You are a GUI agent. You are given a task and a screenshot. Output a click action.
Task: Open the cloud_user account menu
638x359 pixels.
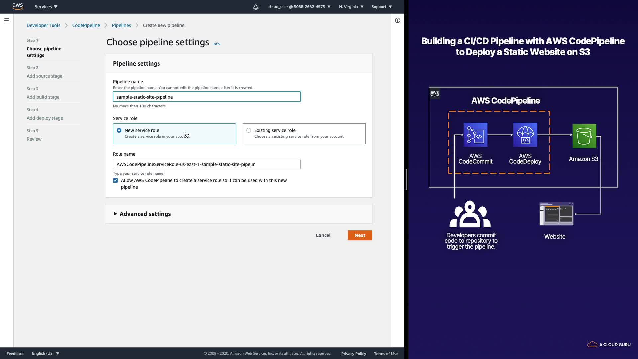(299, 7)
